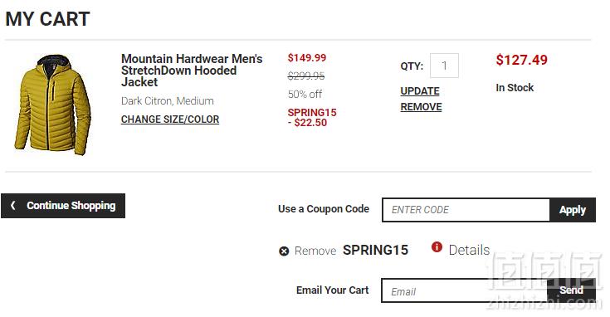The image size is (610, 317).
Task: Click the SPRING15 applied coupon label
Action: [375, 250]
